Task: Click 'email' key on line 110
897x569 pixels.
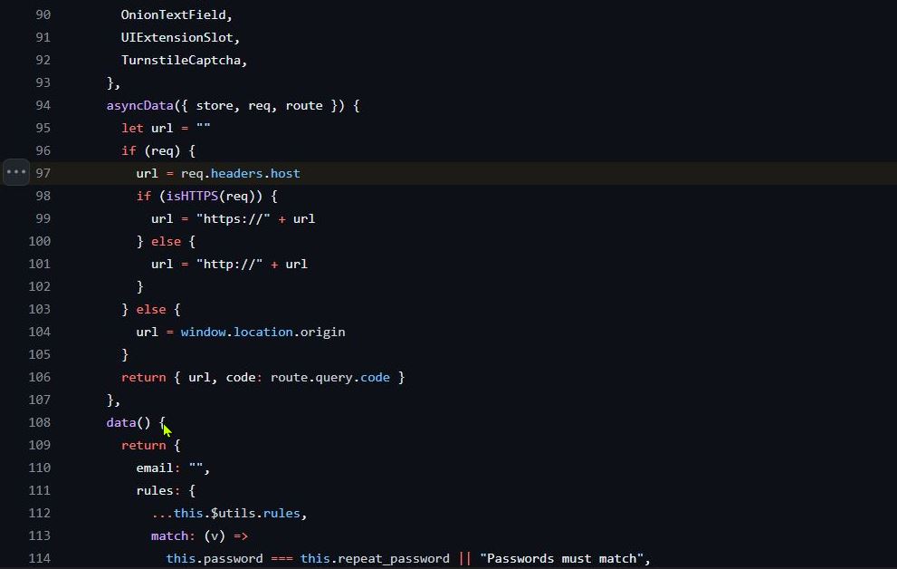Action: click(x=155, y=468)
